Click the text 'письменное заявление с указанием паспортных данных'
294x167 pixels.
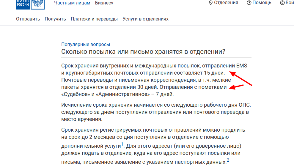(x=154, y=162)
